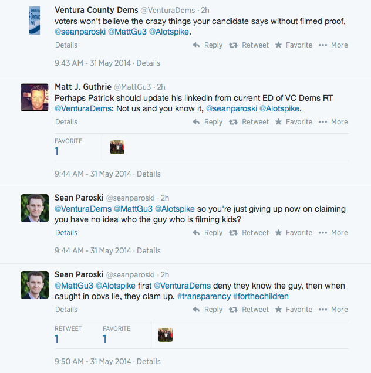Click the #transparency hashtag
Screen dimensions: 371x373
point(204,296)
